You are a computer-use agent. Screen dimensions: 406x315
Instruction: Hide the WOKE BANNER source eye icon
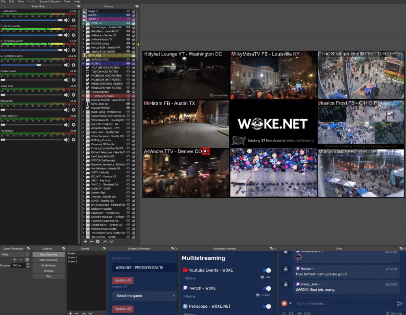click(x=128, y=92)
